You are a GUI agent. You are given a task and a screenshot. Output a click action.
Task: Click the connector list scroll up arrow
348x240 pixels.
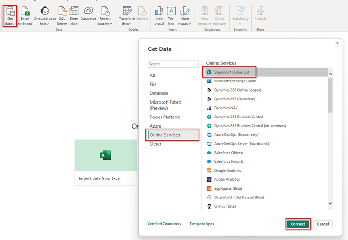pos(330,74)
